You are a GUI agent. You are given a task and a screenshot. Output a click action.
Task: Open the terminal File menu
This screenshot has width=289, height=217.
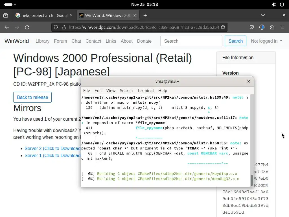(86, 91)
